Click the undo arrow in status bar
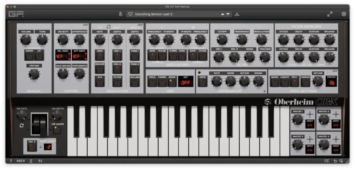Image resolution: width=355 pixels, height=170 pixels. coord(335,161)
